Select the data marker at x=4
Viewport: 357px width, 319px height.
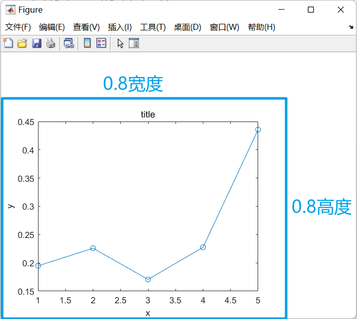(x=203, y=247)
